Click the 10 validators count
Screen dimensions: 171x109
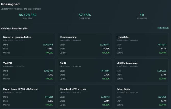pos(142,15)
